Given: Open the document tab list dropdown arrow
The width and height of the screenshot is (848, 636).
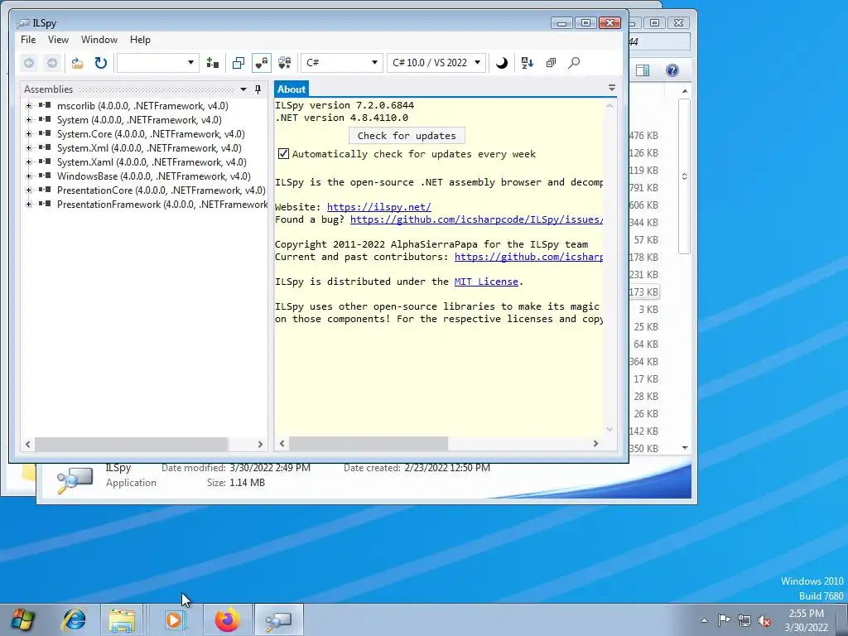Looking at the screenshot, I should (x=612, y=88).
